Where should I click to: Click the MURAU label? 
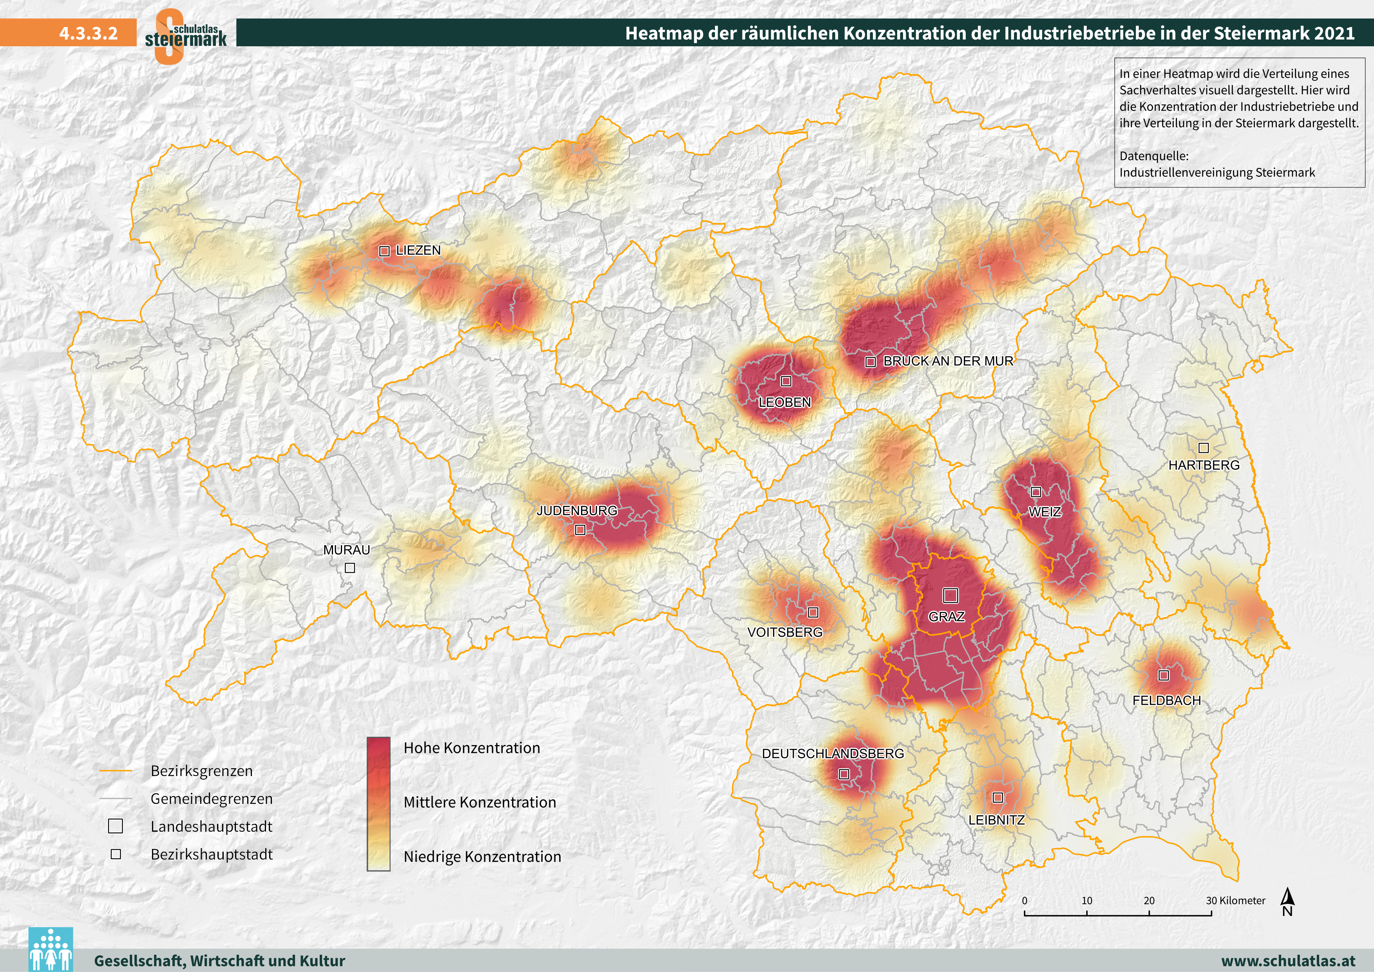346,549
